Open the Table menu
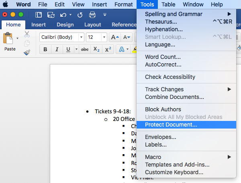 [168, 4]
